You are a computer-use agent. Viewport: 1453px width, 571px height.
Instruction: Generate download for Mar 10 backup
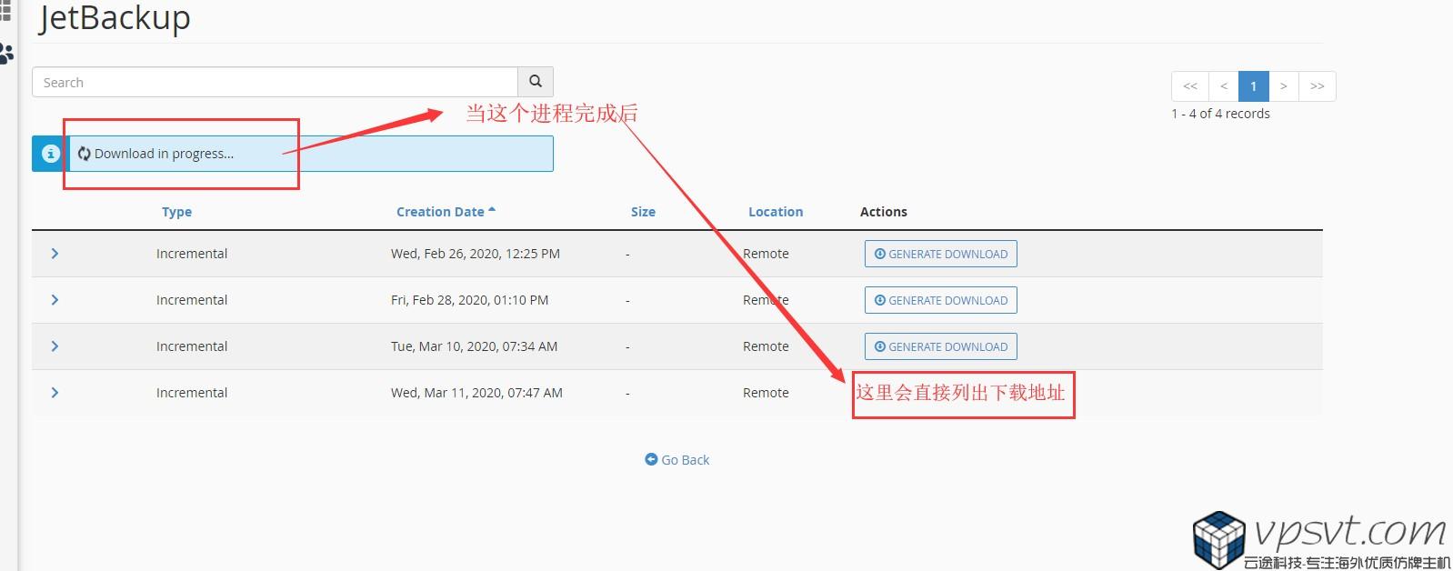pyautogui.click(x=940, y=346)
